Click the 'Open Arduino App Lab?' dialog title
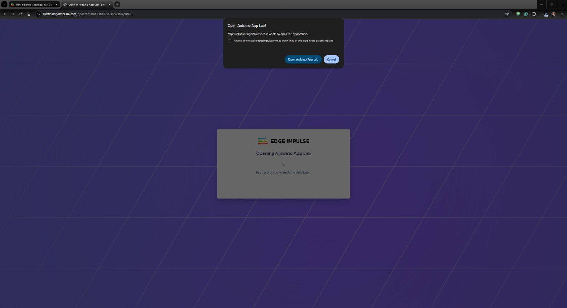567x308 pixels. pos(247,25)
